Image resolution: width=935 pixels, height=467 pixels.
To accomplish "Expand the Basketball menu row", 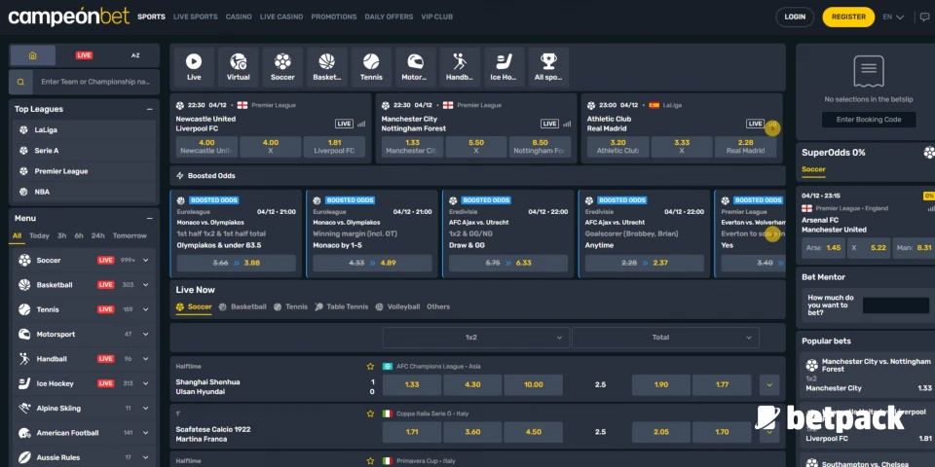I will (x=145, y=285).
